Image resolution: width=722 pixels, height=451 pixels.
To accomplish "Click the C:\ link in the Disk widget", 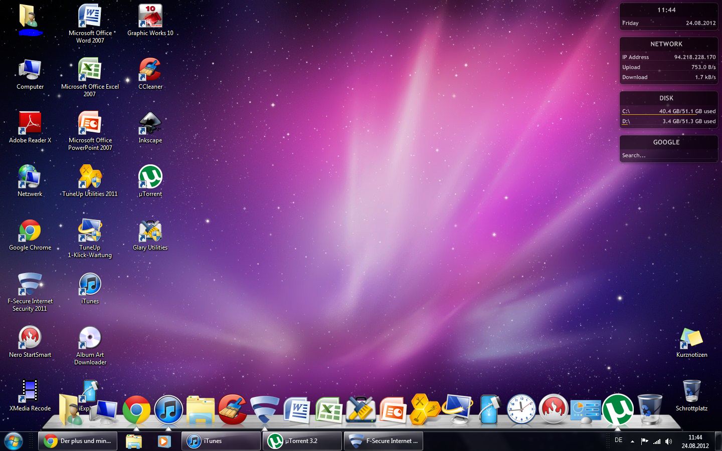I will click(626, 111).
